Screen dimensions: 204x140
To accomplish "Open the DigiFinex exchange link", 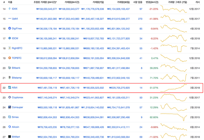I will (17, 28).
